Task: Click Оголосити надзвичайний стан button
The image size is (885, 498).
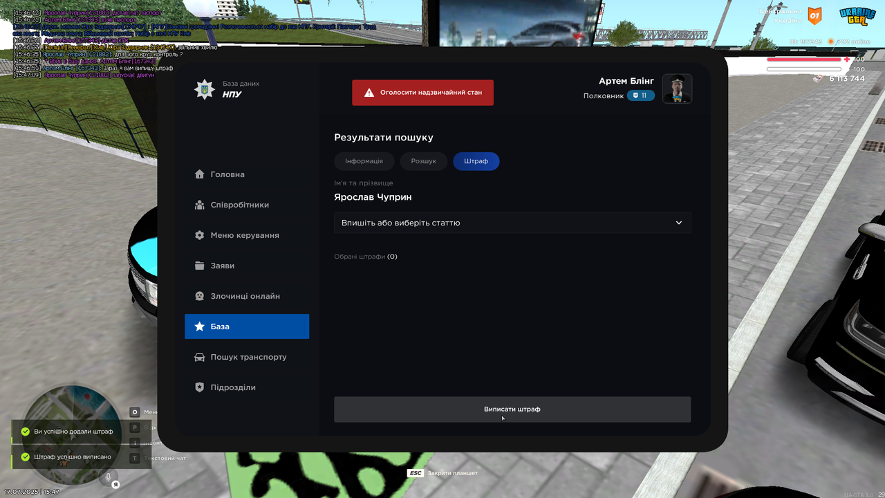Action: (423, 93)
